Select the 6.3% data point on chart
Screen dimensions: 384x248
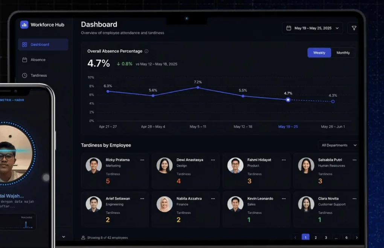coord(108,91)
